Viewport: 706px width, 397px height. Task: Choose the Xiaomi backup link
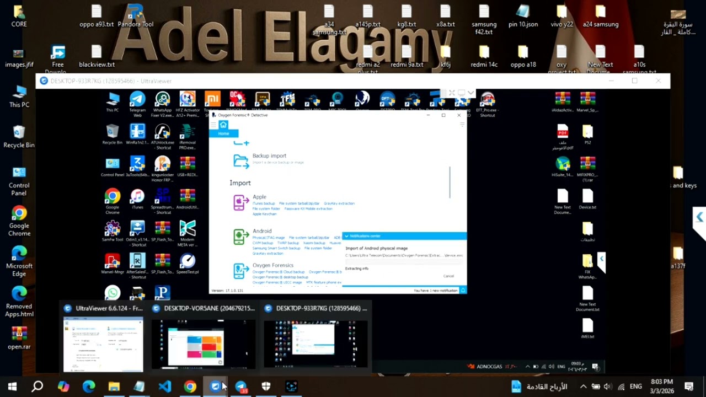click(314, 243)
